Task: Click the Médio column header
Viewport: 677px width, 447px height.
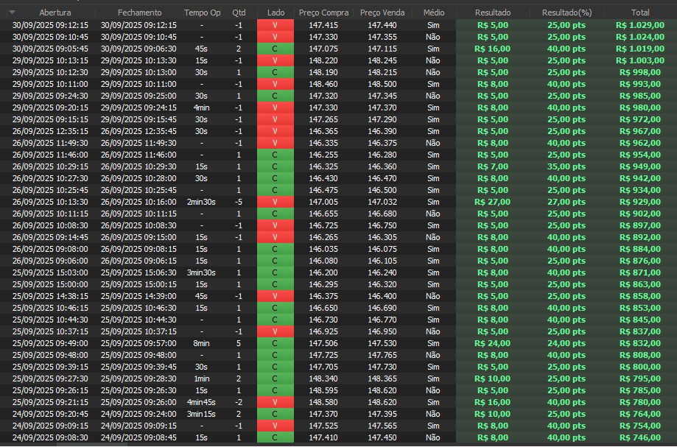Action: tap(434, 13)
